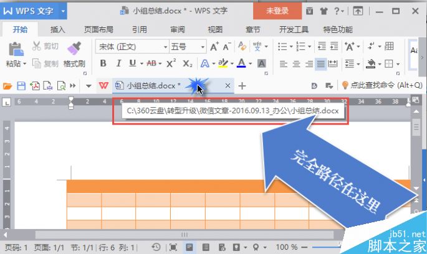Screen dimensions: 427x254
Task: Toggle italic formatting
Action: (x=118, y=63)
